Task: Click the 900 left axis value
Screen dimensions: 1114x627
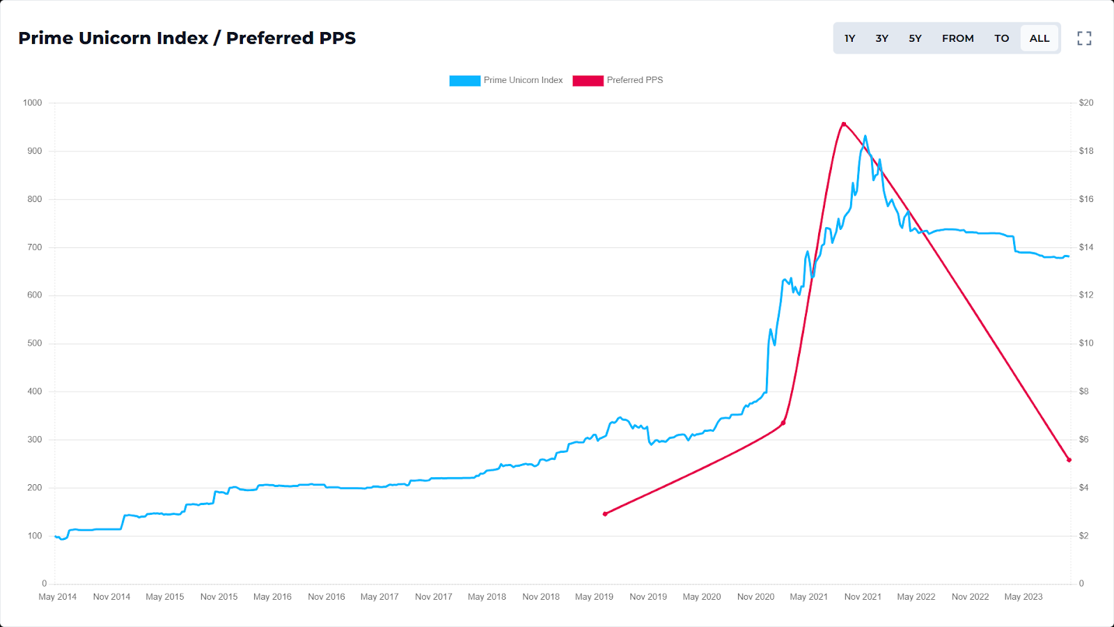Action: [35, 151]
